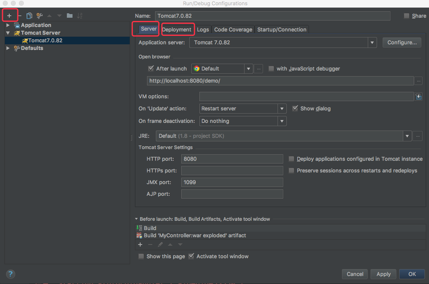Enable Deploy applications configured in Tomcat instance

(291, 159)
